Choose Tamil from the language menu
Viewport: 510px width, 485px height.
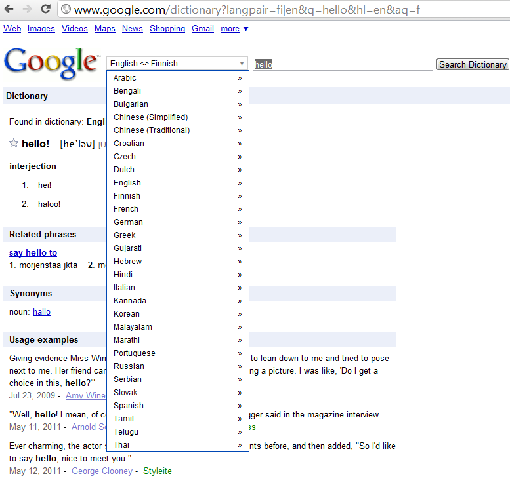coord(178,419)
